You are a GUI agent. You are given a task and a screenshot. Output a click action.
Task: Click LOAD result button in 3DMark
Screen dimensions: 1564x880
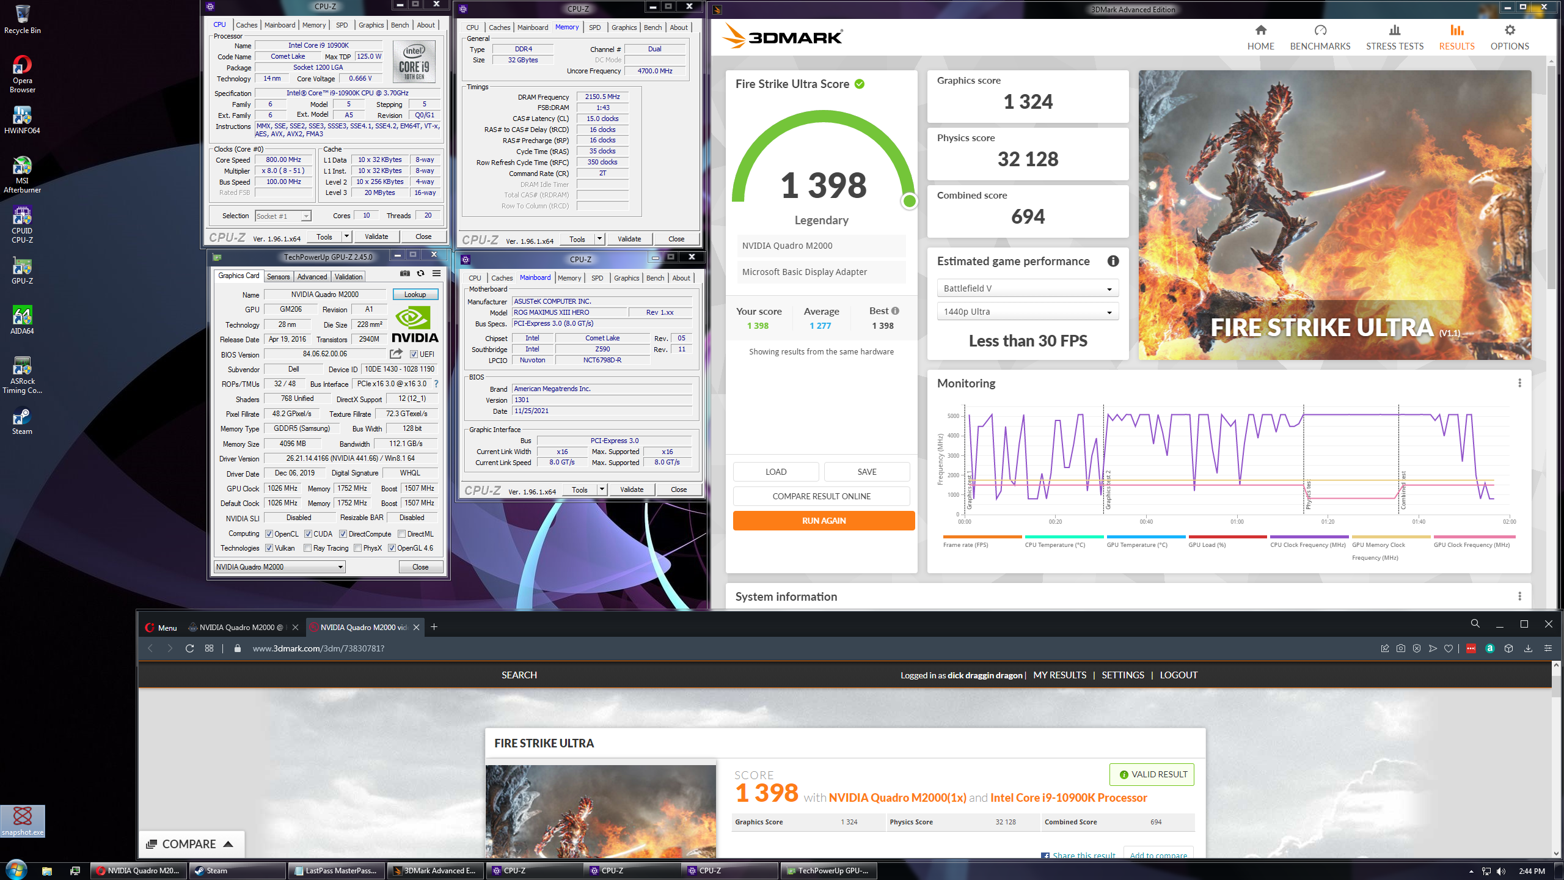[776, 472]
